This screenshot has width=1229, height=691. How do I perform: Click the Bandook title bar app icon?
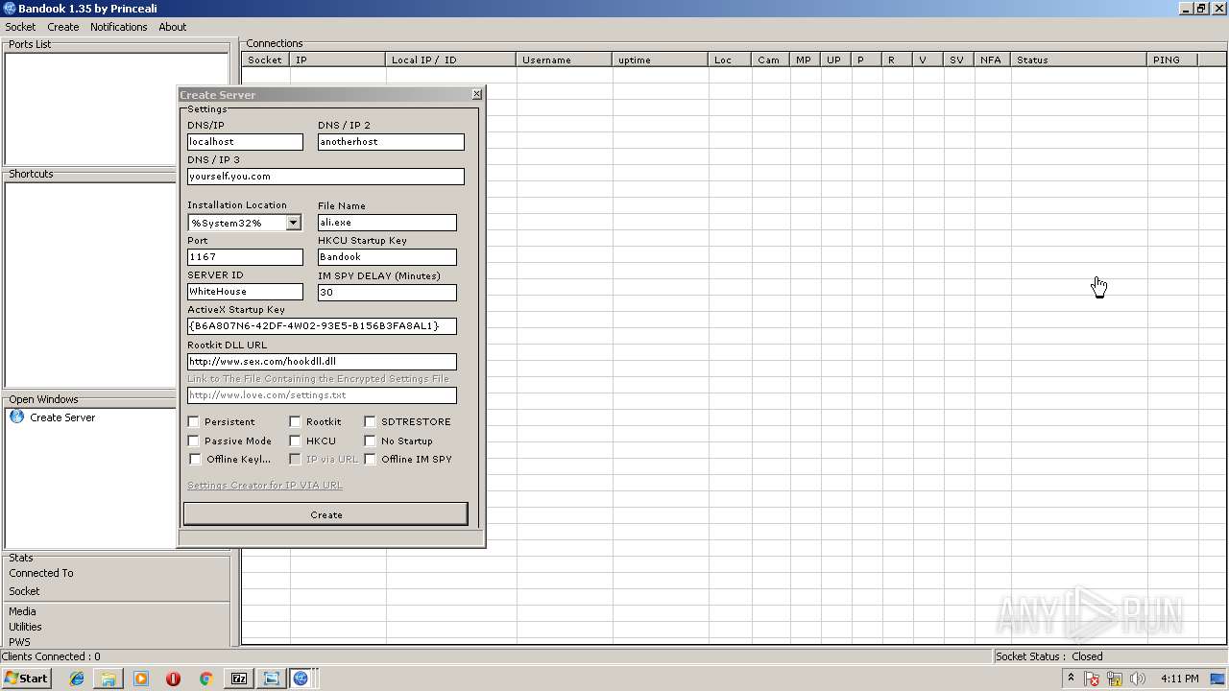tap(9, 9)
